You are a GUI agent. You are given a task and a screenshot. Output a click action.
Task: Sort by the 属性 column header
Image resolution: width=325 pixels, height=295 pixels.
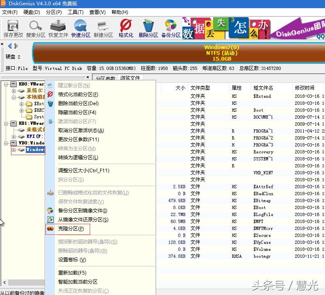coord(240,88)
